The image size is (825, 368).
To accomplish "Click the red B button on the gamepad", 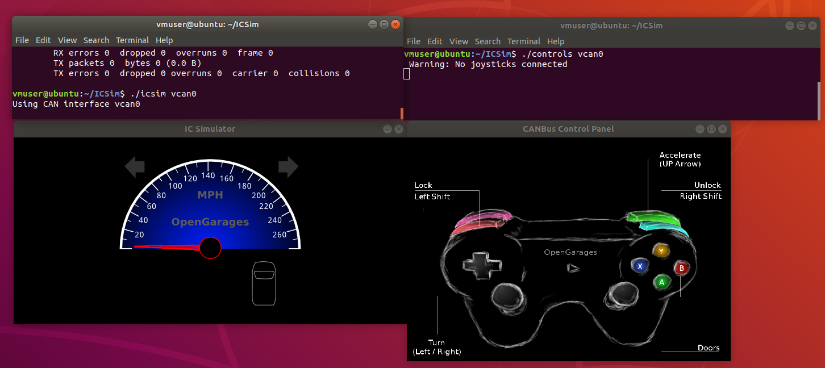I will pyautogui.click(x=681, y=268).
